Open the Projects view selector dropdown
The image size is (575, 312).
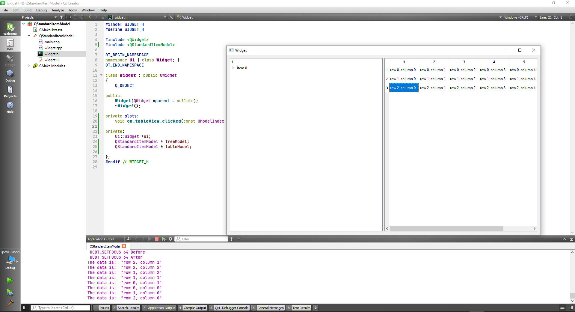click(39, 17)
